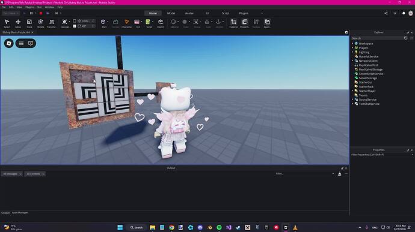This screenshot has width=415, height=232.
Task: Switch to the Asset Manager tab
Action: [20, 212]
